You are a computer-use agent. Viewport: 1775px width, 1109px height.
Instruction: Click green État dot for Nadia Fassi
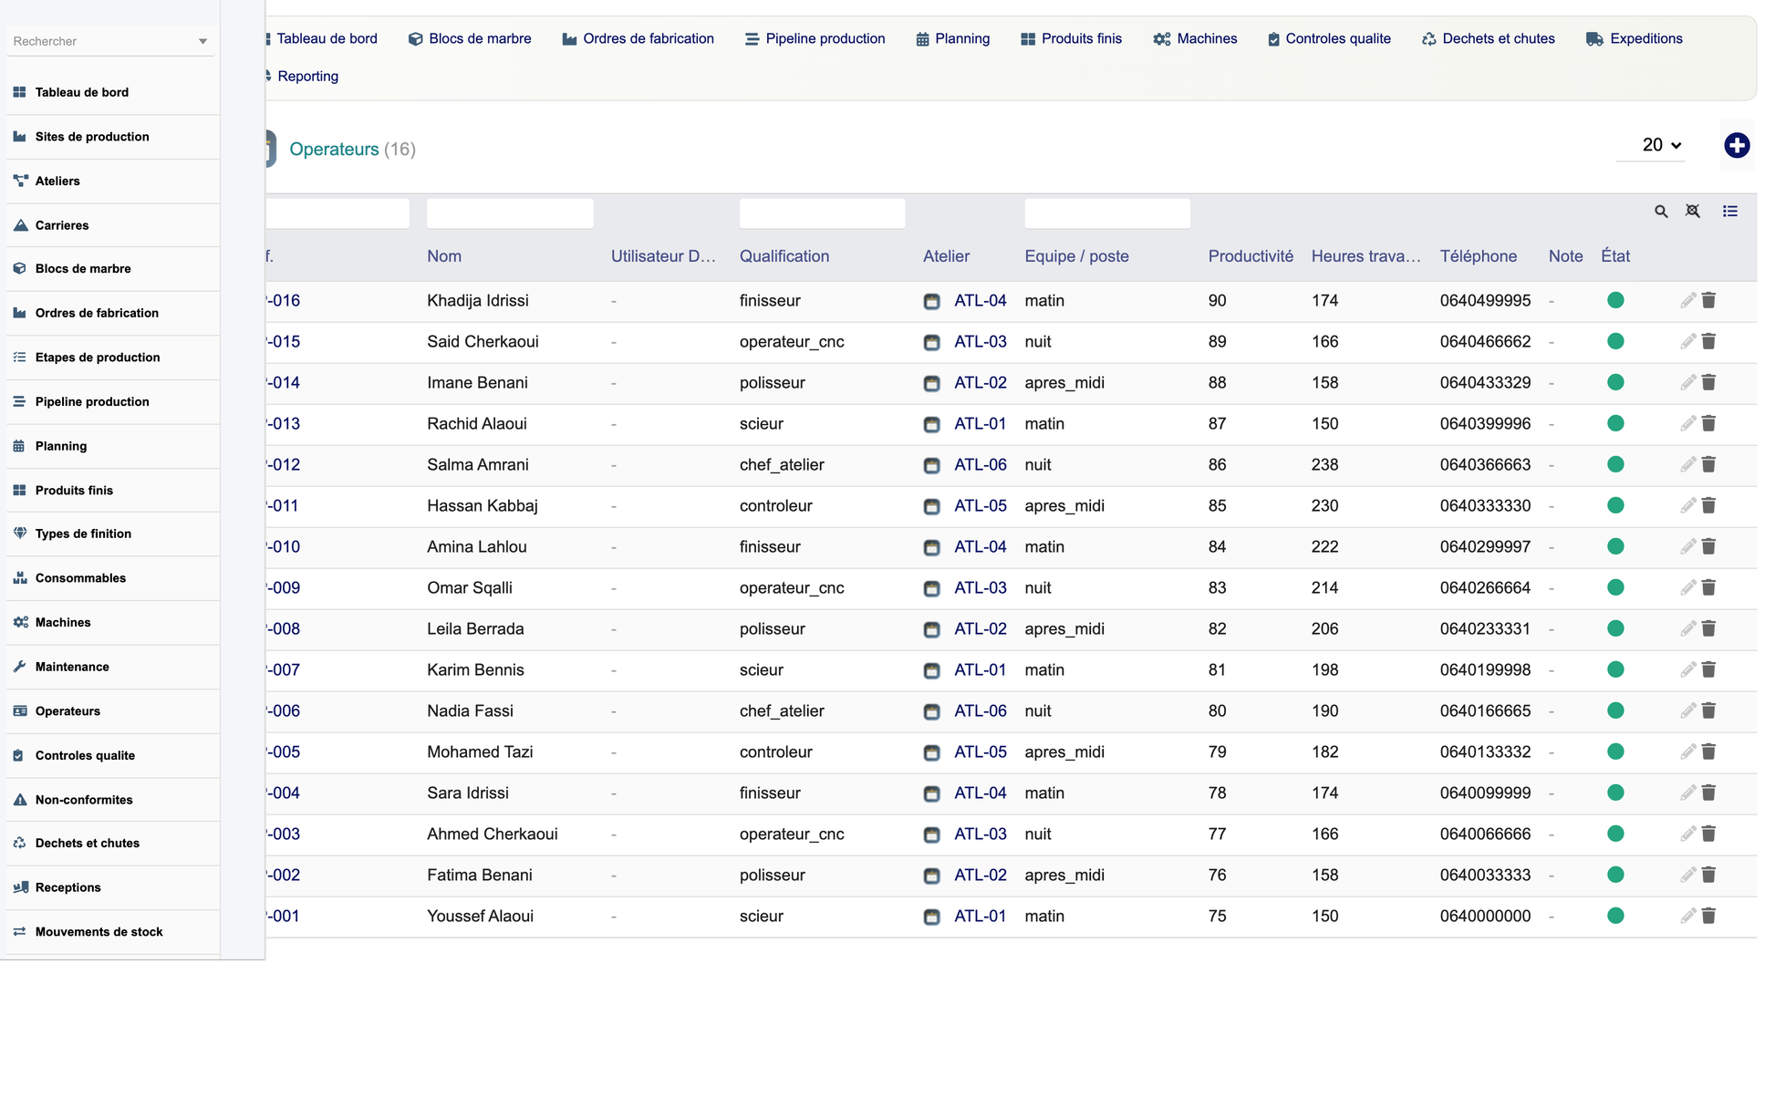1615,710
